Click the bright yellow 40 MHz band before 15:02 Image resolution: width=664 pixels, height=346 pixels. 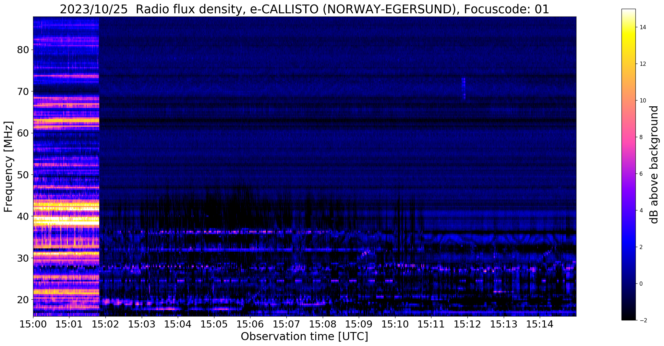click(66, 220)
